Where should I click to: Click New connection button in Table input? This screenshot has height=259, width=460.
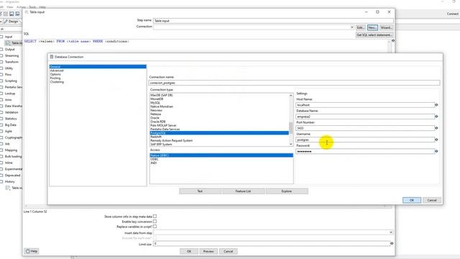pos(372,27)
